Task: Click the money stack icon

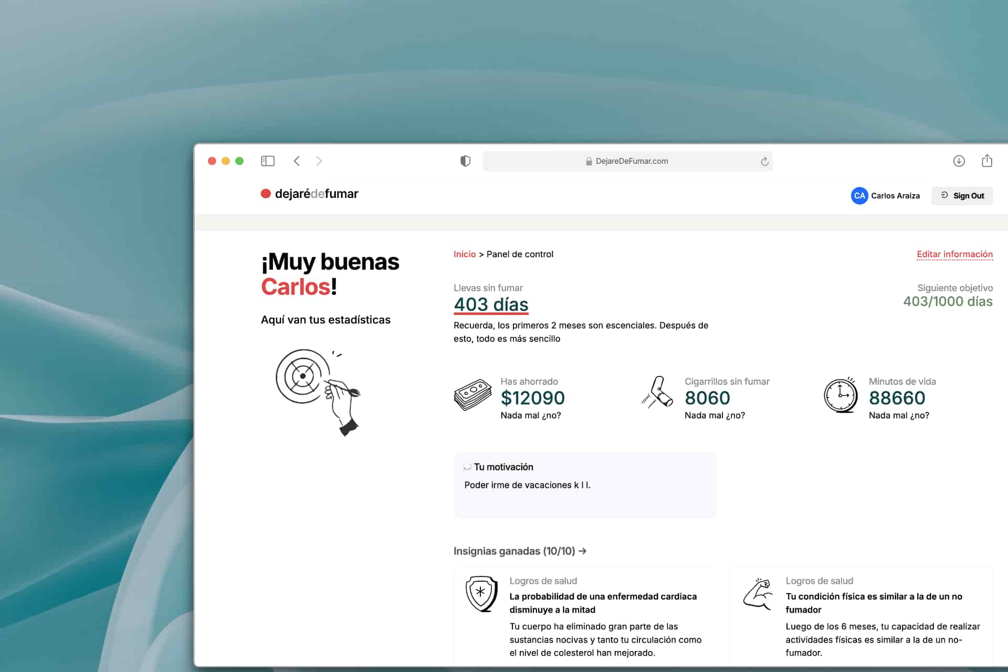Action: click(x=473, y=395)
